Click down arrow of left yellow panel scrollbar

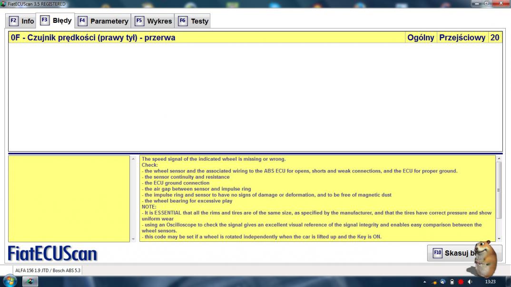[x=133, y=239]
